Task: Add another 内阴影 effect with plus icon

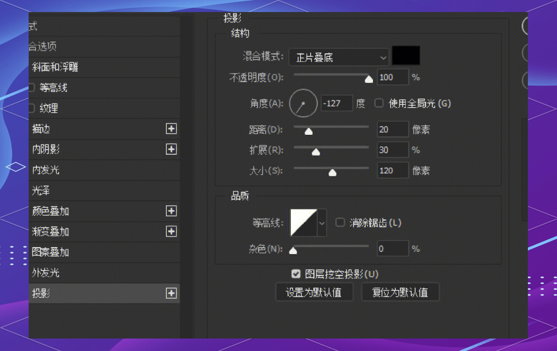Action: (171, 149)
